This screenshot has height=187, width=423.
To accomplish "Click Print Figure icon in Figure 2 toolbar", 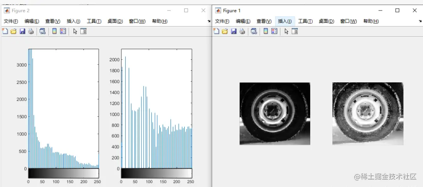I will click(31, 31).
